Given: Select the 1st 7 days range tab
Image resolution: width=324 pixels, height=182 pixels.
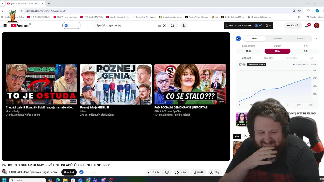Looking at the screenshot, I should pos(268,58).
